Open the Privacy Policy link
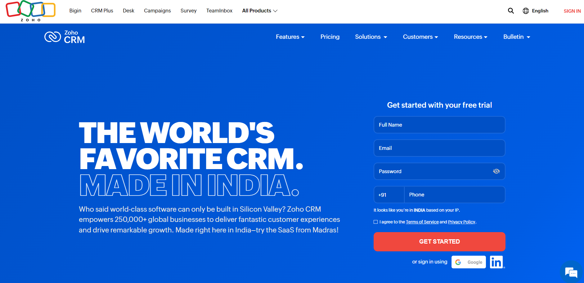This screenshot has height=283, width=584. (x=461, y=222)
